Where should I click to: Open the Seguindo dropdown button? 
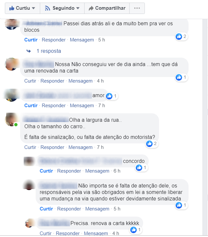click(62, 8)
